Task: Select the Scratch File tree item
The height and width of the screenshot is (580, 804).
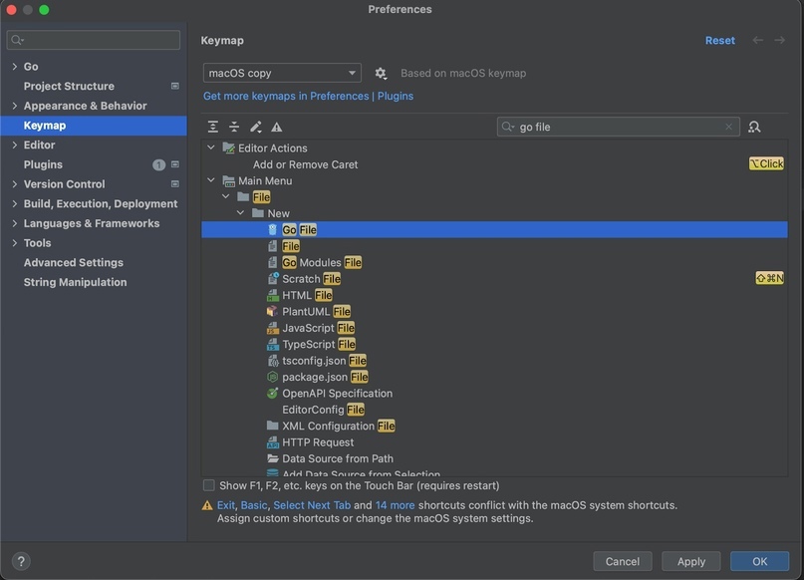Action: pos(311,279)
